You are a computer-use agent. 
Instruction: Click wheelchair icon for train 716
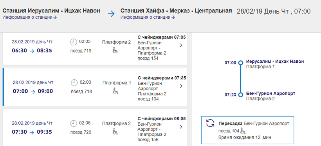point(115,50)
